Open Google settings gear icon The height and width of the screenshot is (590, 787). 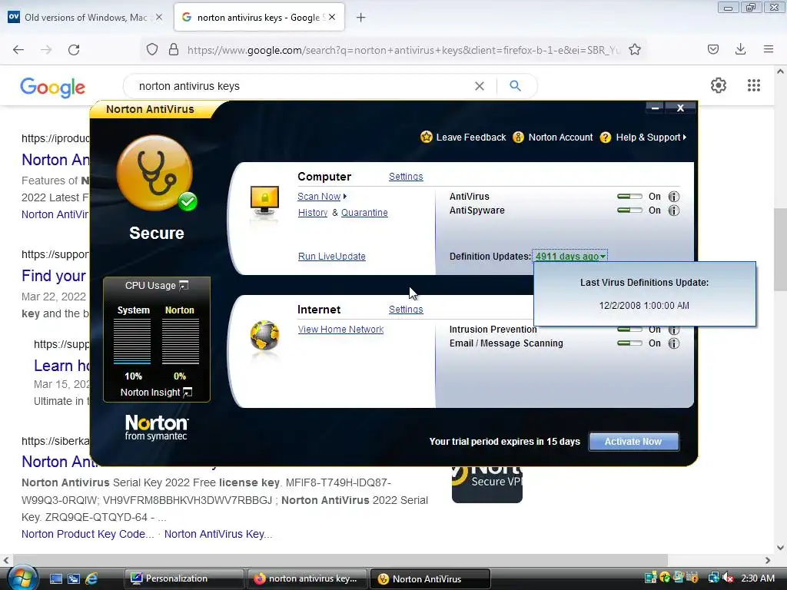(x=719, y=85)
